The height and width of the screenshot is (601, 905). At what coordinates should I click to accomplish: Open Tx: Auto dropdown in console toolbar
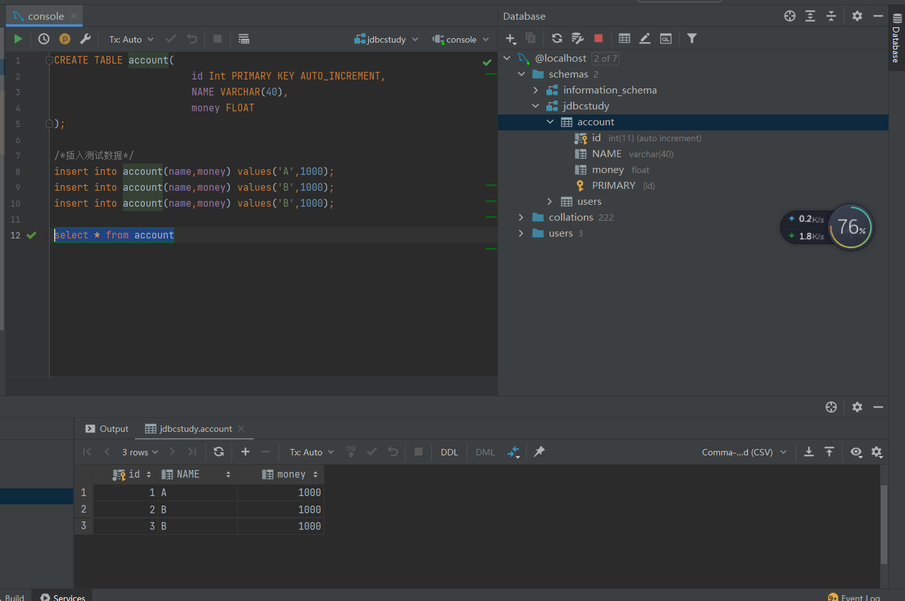pos(132,39)
